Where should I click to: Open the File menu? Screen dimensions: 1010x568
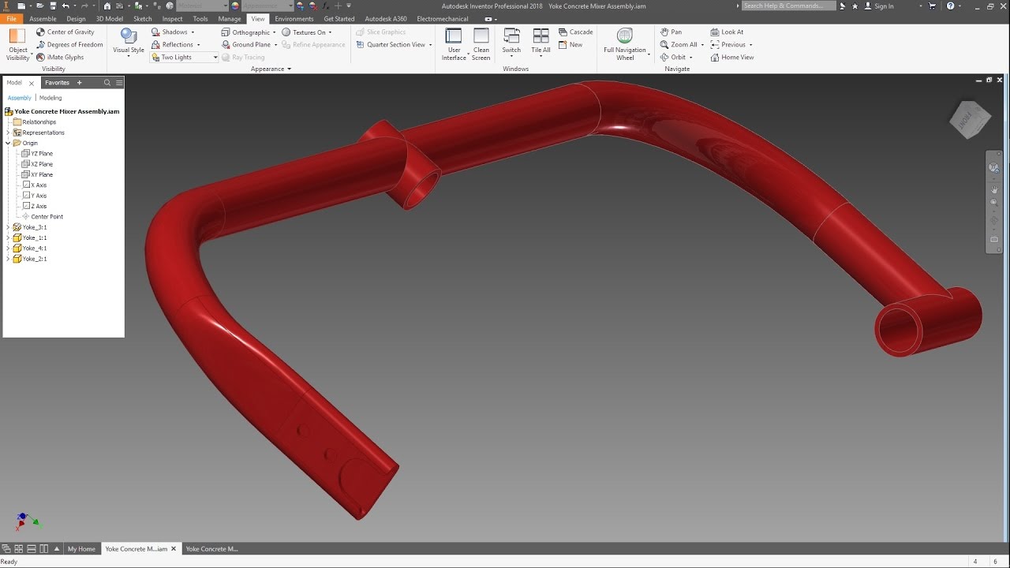click(x=12, y=19)
